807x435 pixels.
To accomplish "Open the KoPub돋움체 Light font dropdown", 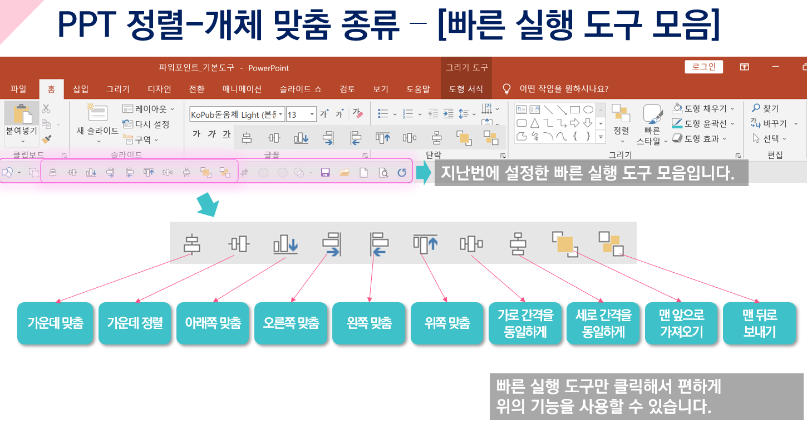I will (x=281, y=114).
